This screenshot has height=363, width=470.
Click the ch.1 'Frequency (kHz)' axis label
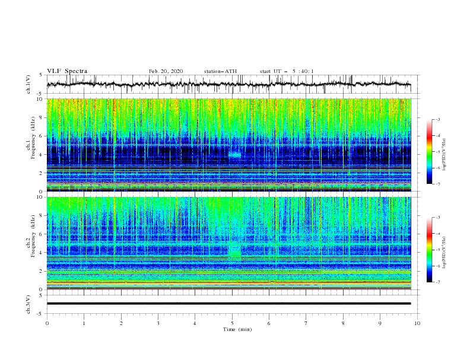pos(33,137)
